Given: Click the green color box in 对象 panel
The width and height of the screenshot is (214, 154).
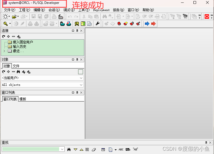Looking at the screenshot, I should pos(81,72).
